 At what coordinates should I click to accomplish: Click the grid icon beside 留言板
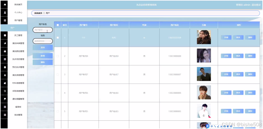click(5, 107)
